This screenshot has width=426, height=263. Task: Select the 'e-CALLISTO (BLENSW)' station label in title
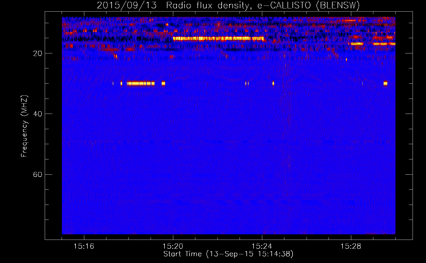(x=308, y=5)
